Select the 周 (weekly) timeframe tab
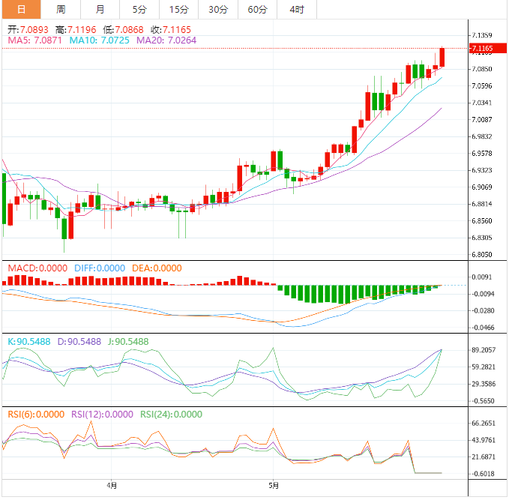Viewport: 509px width, 503px height. (x=61, y=10)
